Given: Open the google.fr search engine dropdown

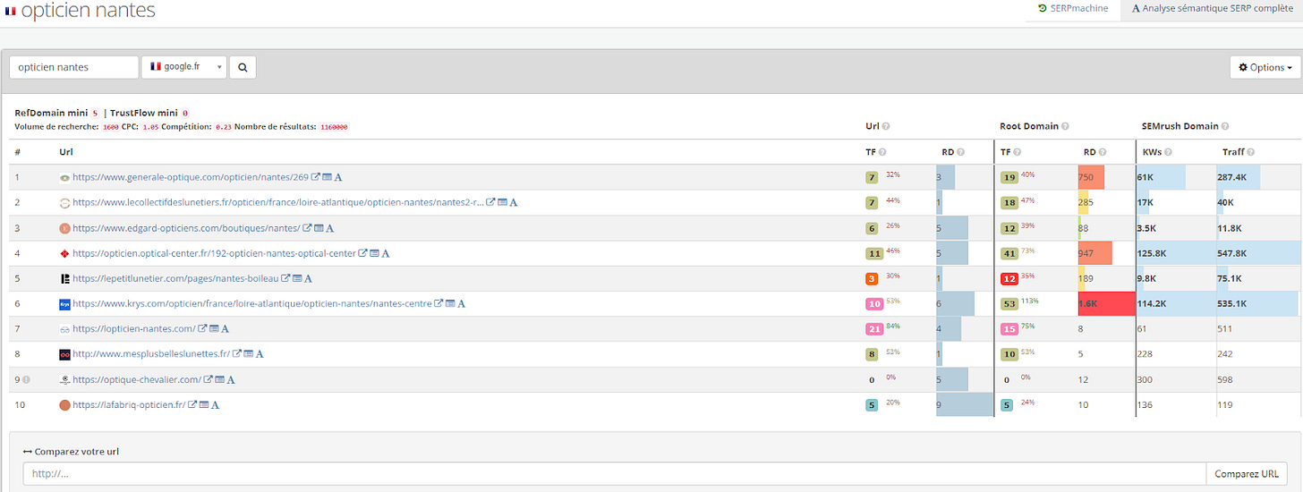Looking at the screenshot, I should (x=184, y=67).
